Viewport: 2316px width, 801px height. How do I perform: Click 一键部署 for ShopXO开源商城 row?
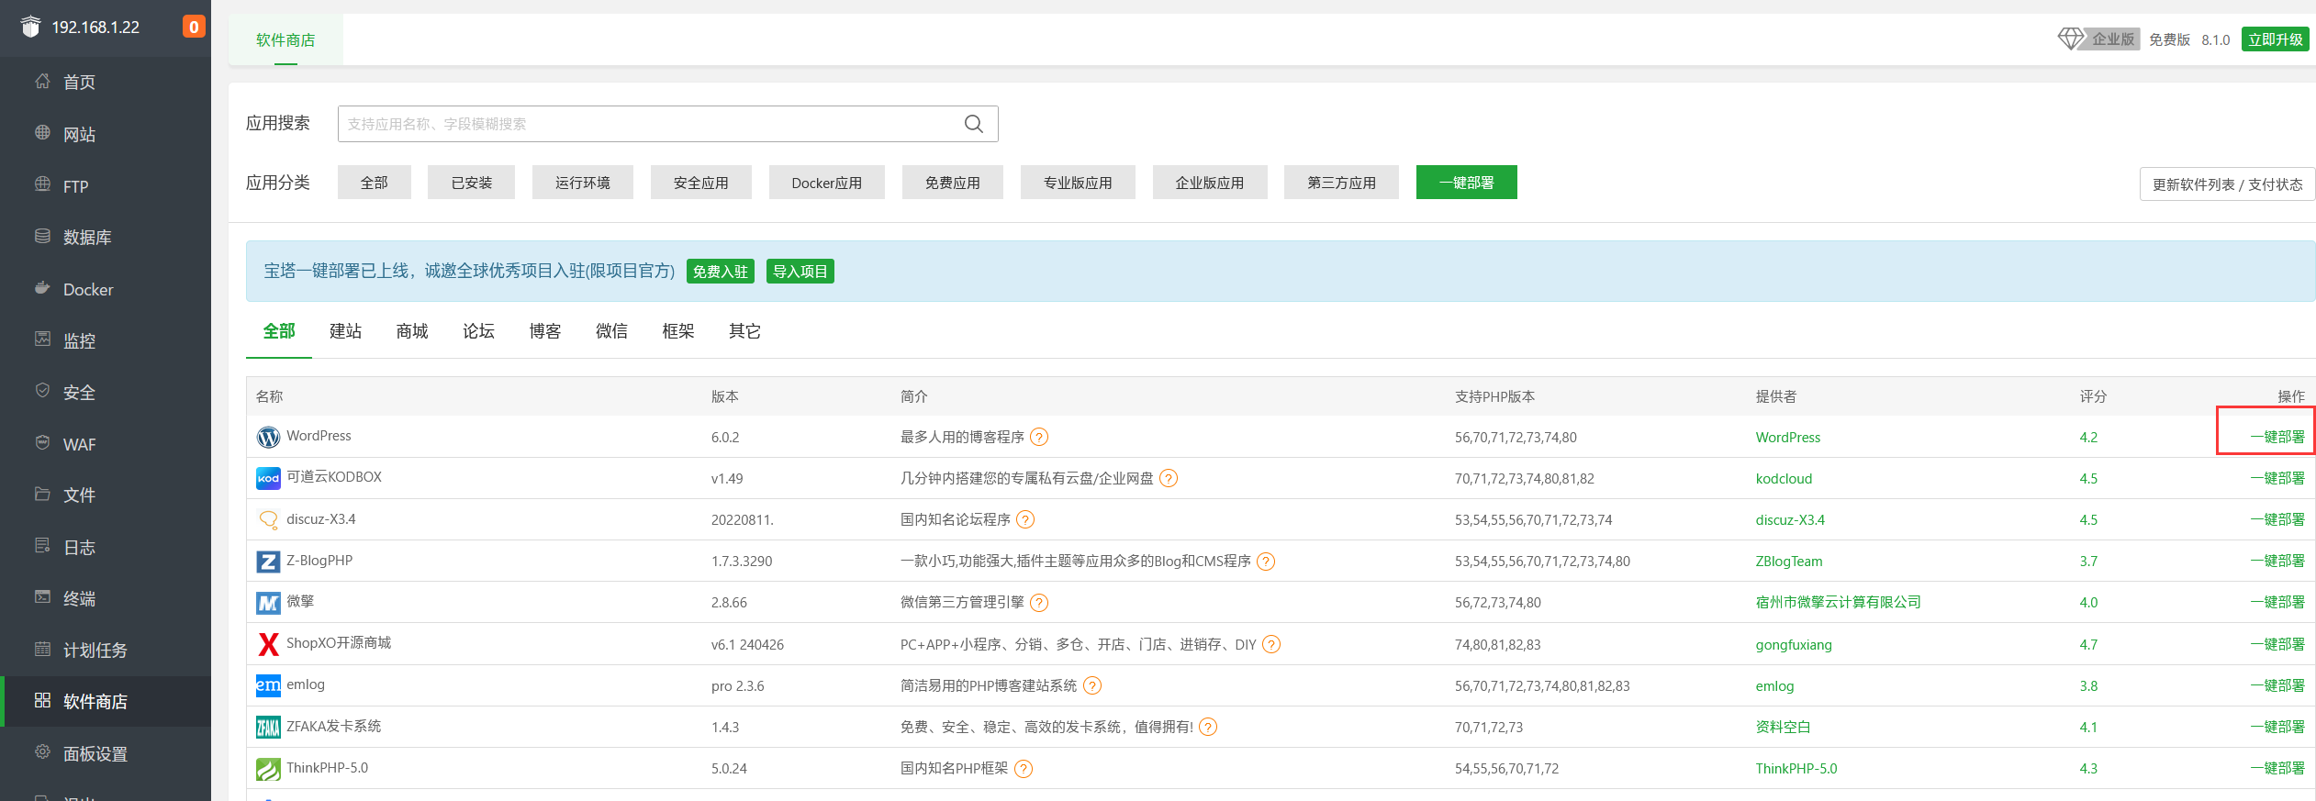[x=2277, y=644]
